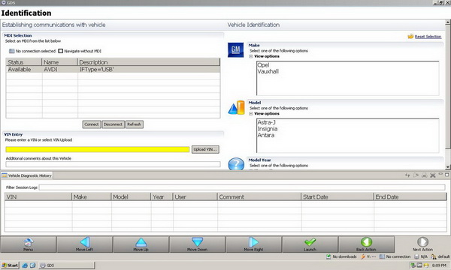Click the No downloads status icon
The image size is (451, 270).
[x=328, y=256]
